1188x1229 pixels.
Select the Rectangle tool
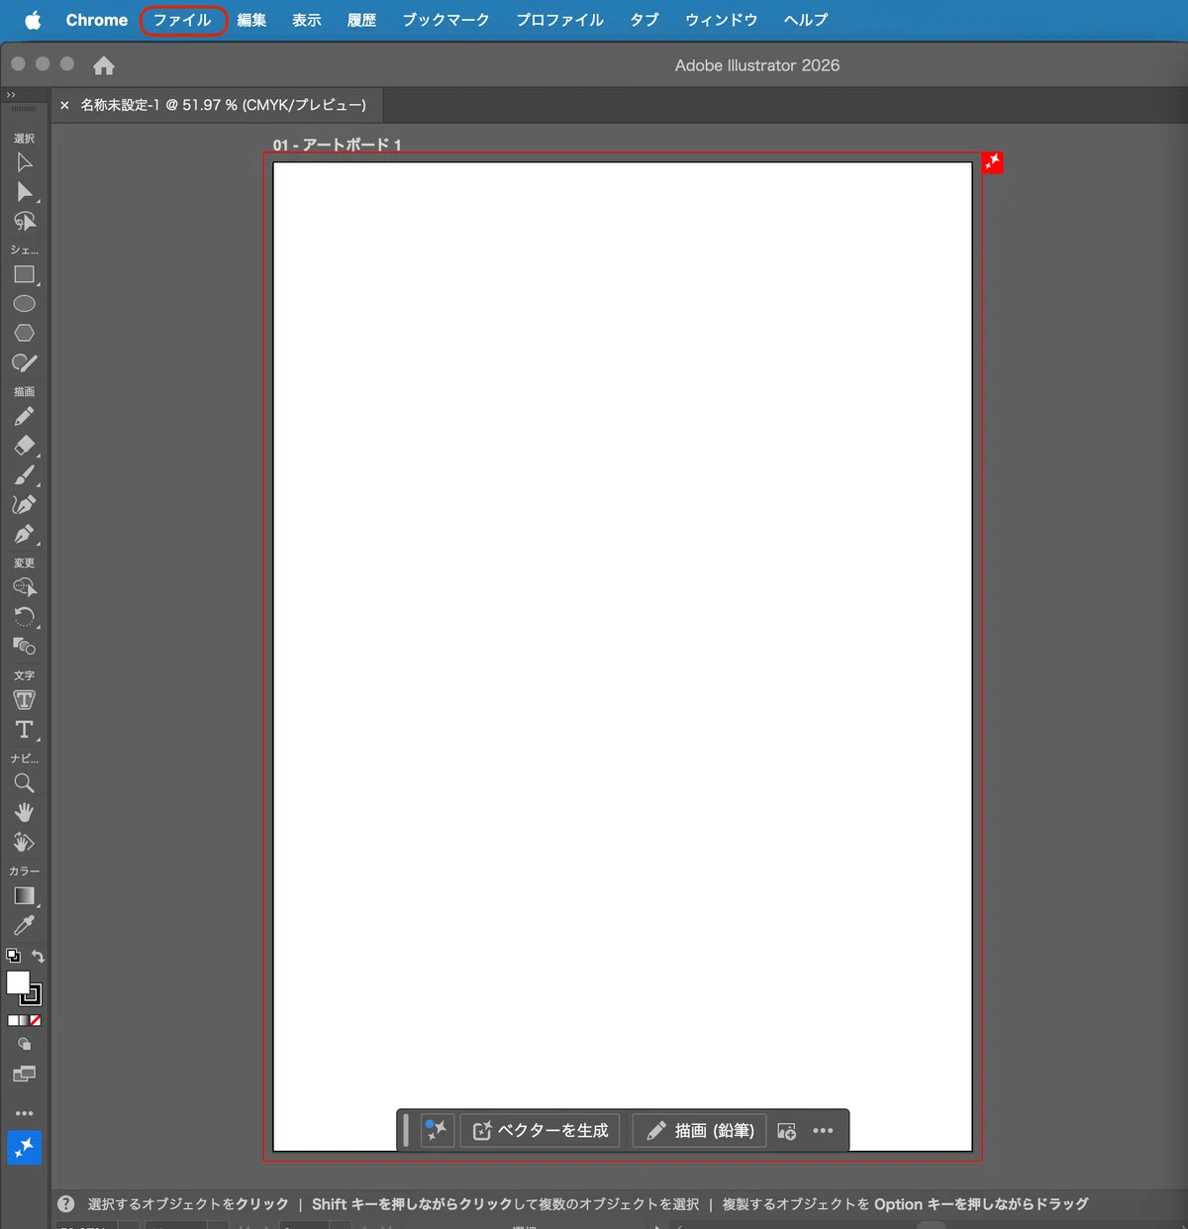25,274
